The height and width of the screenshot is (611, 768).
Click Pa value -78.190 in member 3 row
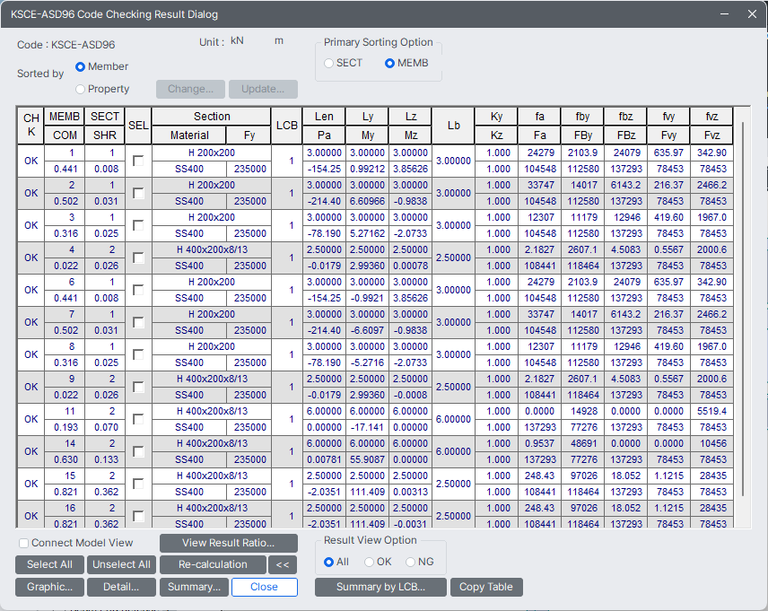pyautogui.click(x=324, y=233)
